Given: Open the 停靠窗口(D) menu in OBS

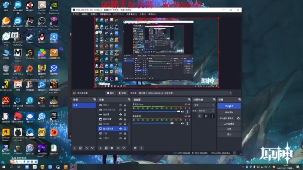Looking at the screenshot, I should (x=105, y=14).
